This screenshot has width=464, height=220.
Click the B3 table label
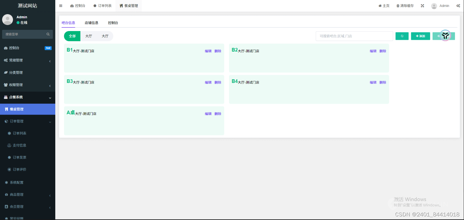click(x=70, y=81)
